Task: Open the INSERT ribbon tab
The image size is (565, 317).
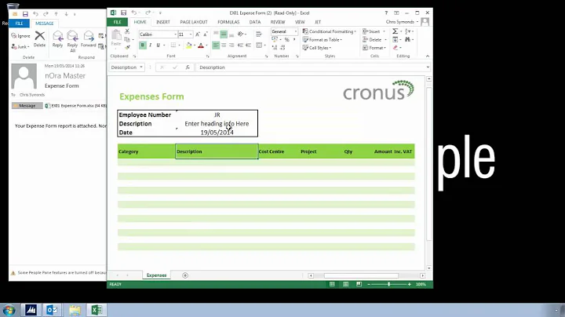Action: 163,22
